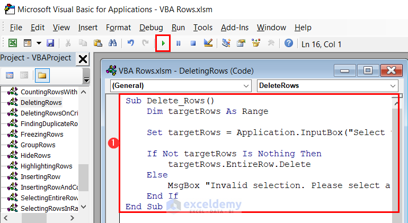Open the Insert menu
The image size is (408, 223).
click(88, 28)
